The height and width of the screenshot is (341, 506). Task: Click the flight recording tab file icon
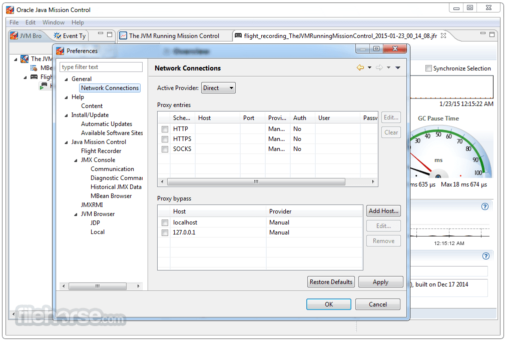(x=238, y=35)
